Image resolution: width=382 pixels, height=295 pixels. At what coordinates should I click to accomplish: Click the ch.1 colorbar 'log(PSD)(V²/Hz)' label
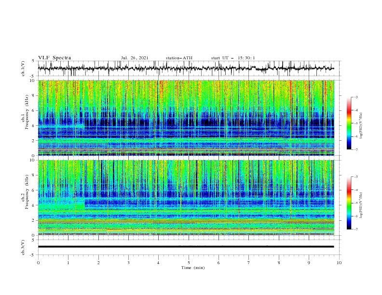point(362,126)
